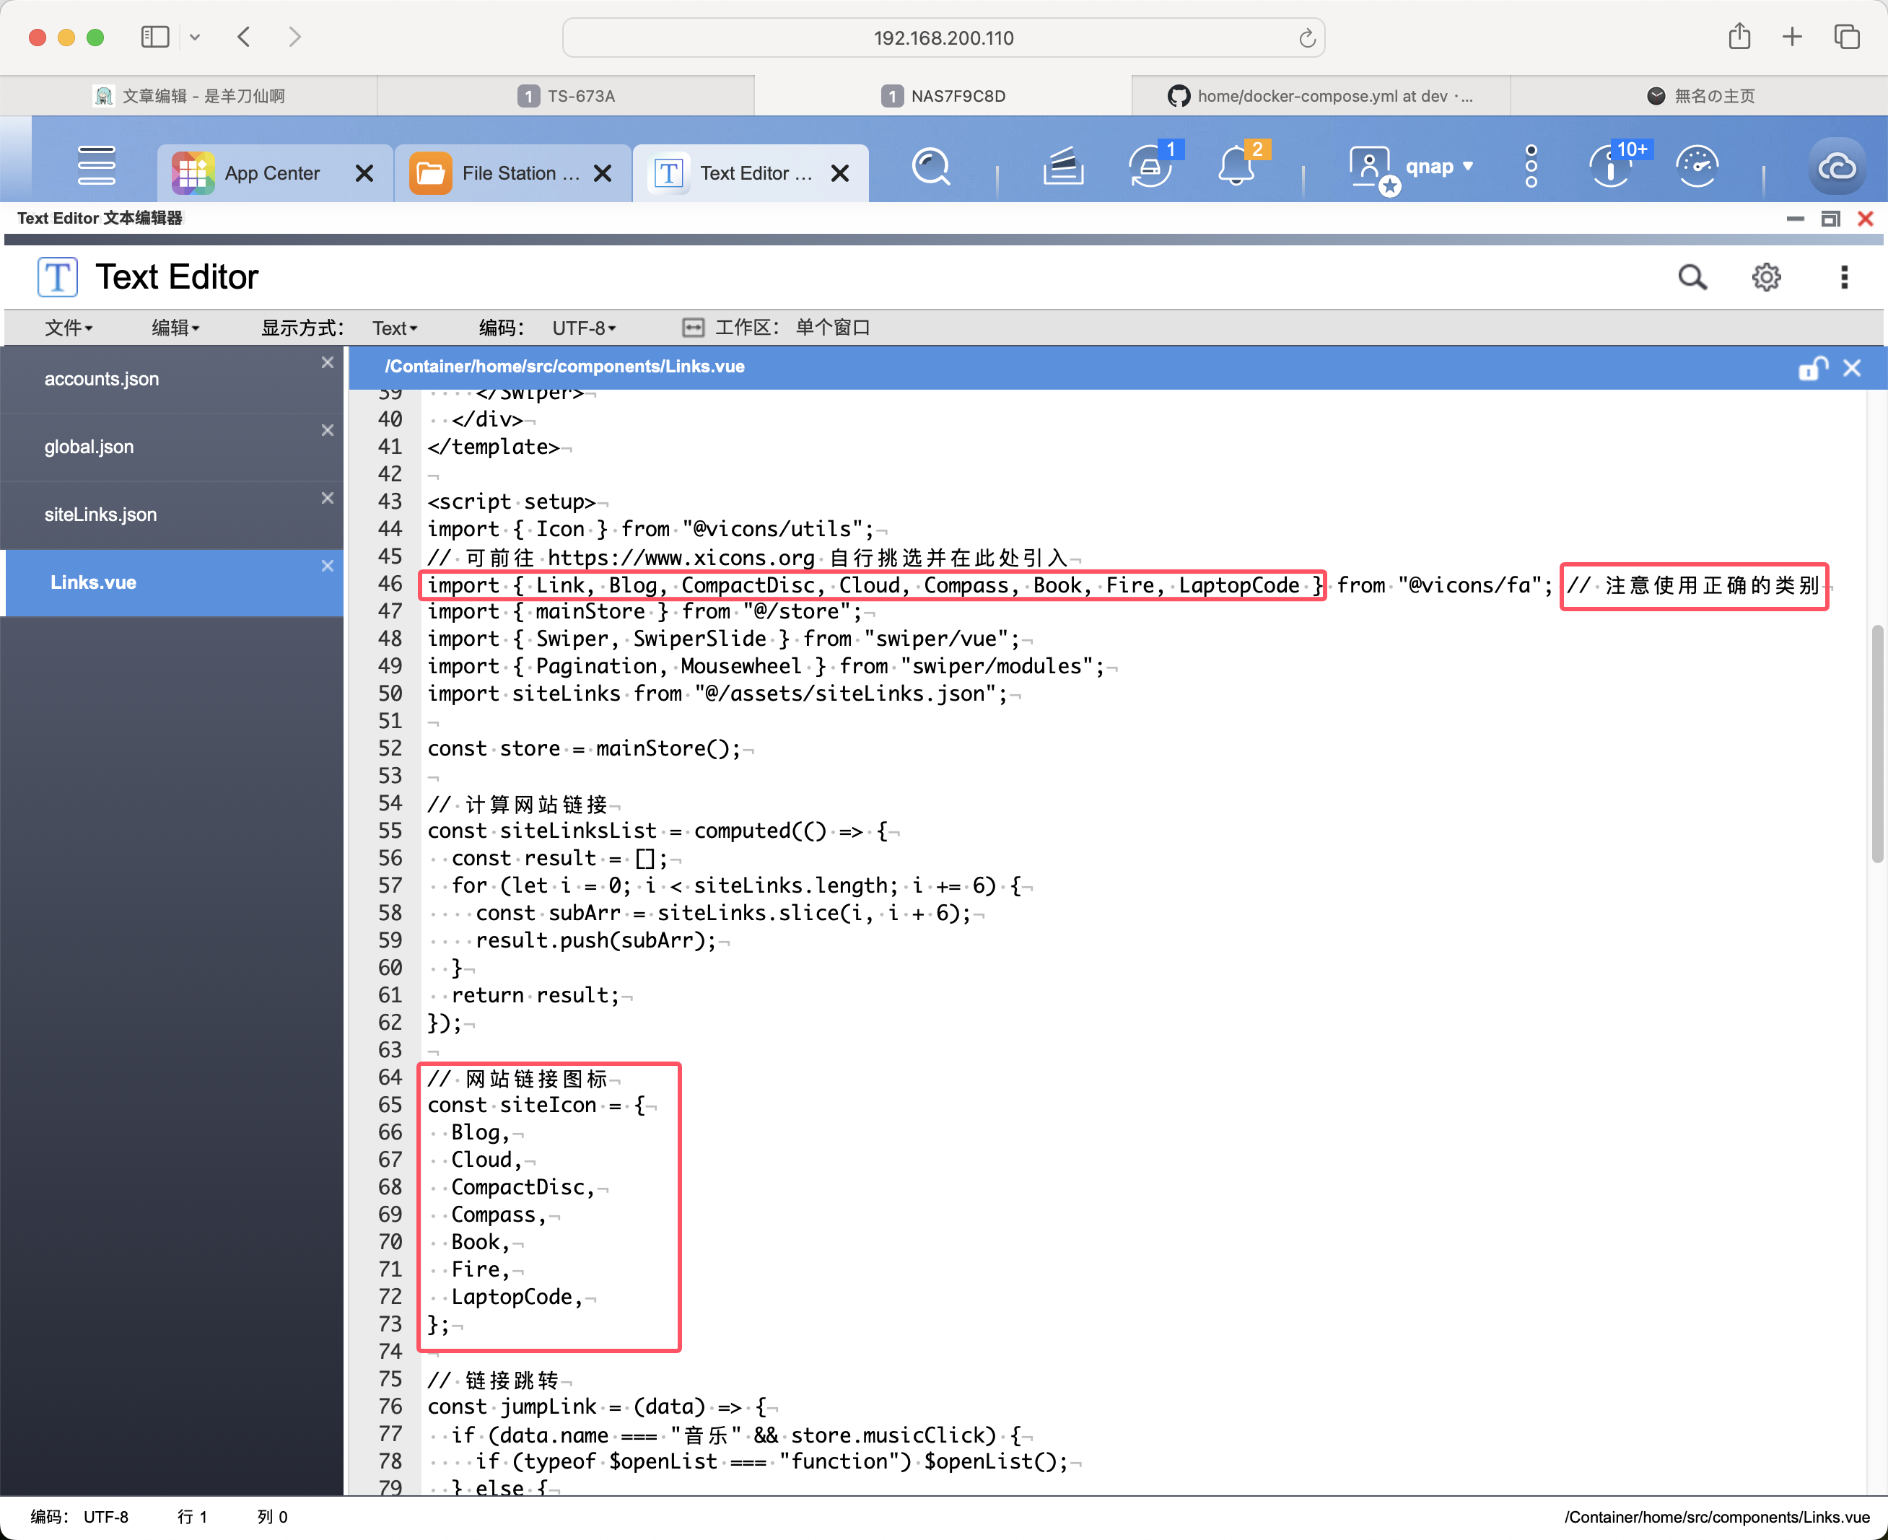The image size is (1888, 1540).
Task: Open accounts.json in the file list
Action: [101, 379]
